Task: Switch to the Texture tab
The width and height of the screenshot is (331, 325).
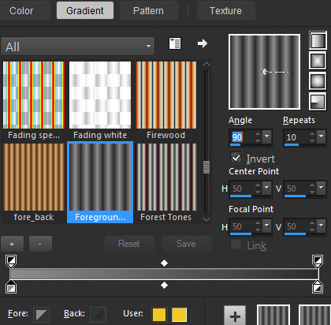Action: (225, 11)
